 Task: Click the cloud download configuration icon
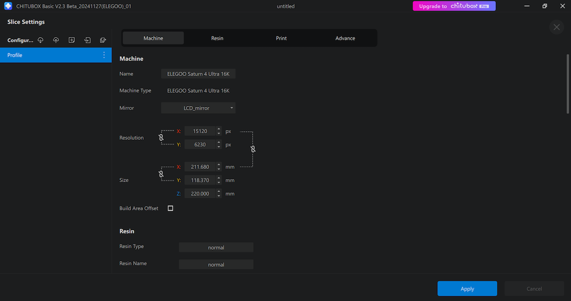click(40, 40)
